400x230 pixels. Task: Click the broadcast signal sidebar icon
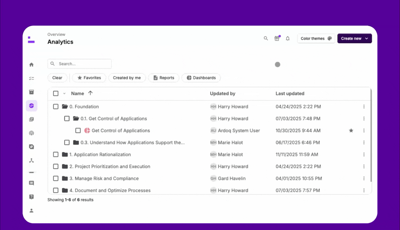31,133
